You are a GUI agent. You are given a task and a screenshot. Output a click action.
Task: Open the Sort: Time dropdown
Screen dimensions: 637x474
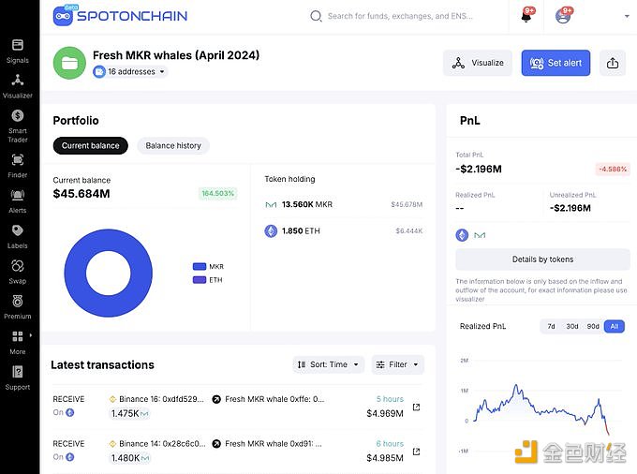(x=328, y=364)
